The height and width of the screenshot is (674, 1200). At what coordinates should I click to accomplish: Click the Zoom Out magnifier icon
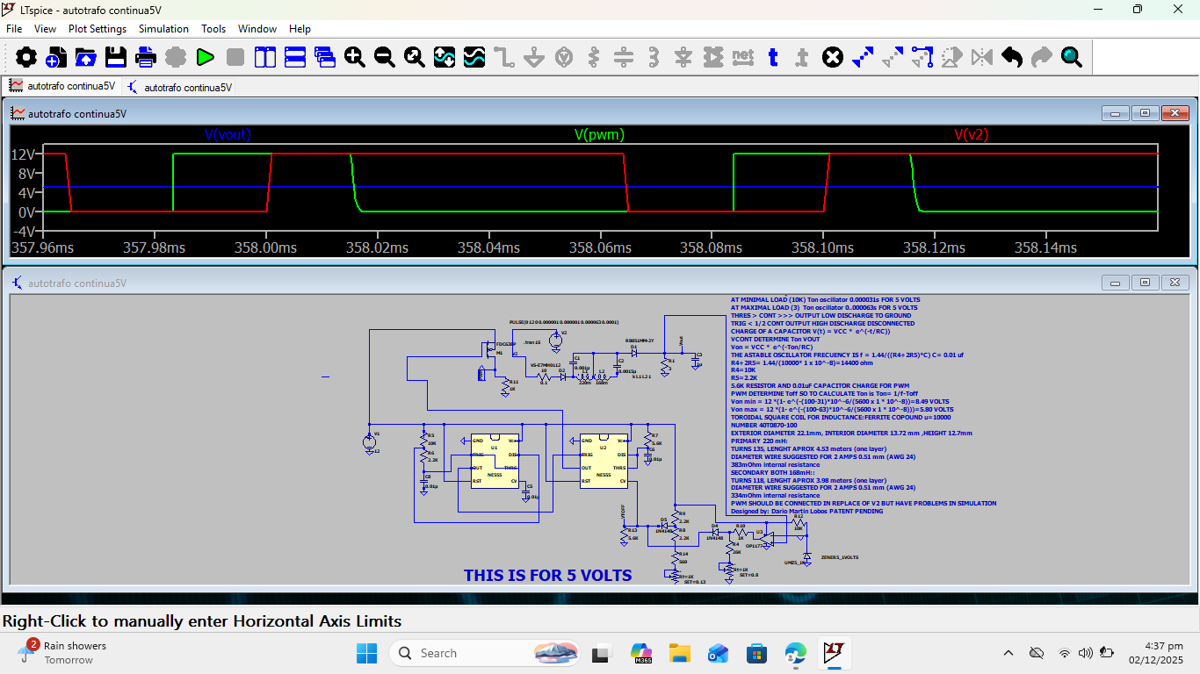385,58
